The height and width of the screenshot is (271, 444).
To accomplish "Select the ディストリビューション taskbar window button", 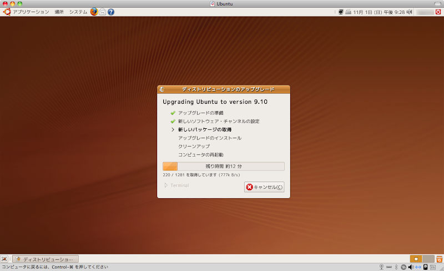I will point(46,259).
